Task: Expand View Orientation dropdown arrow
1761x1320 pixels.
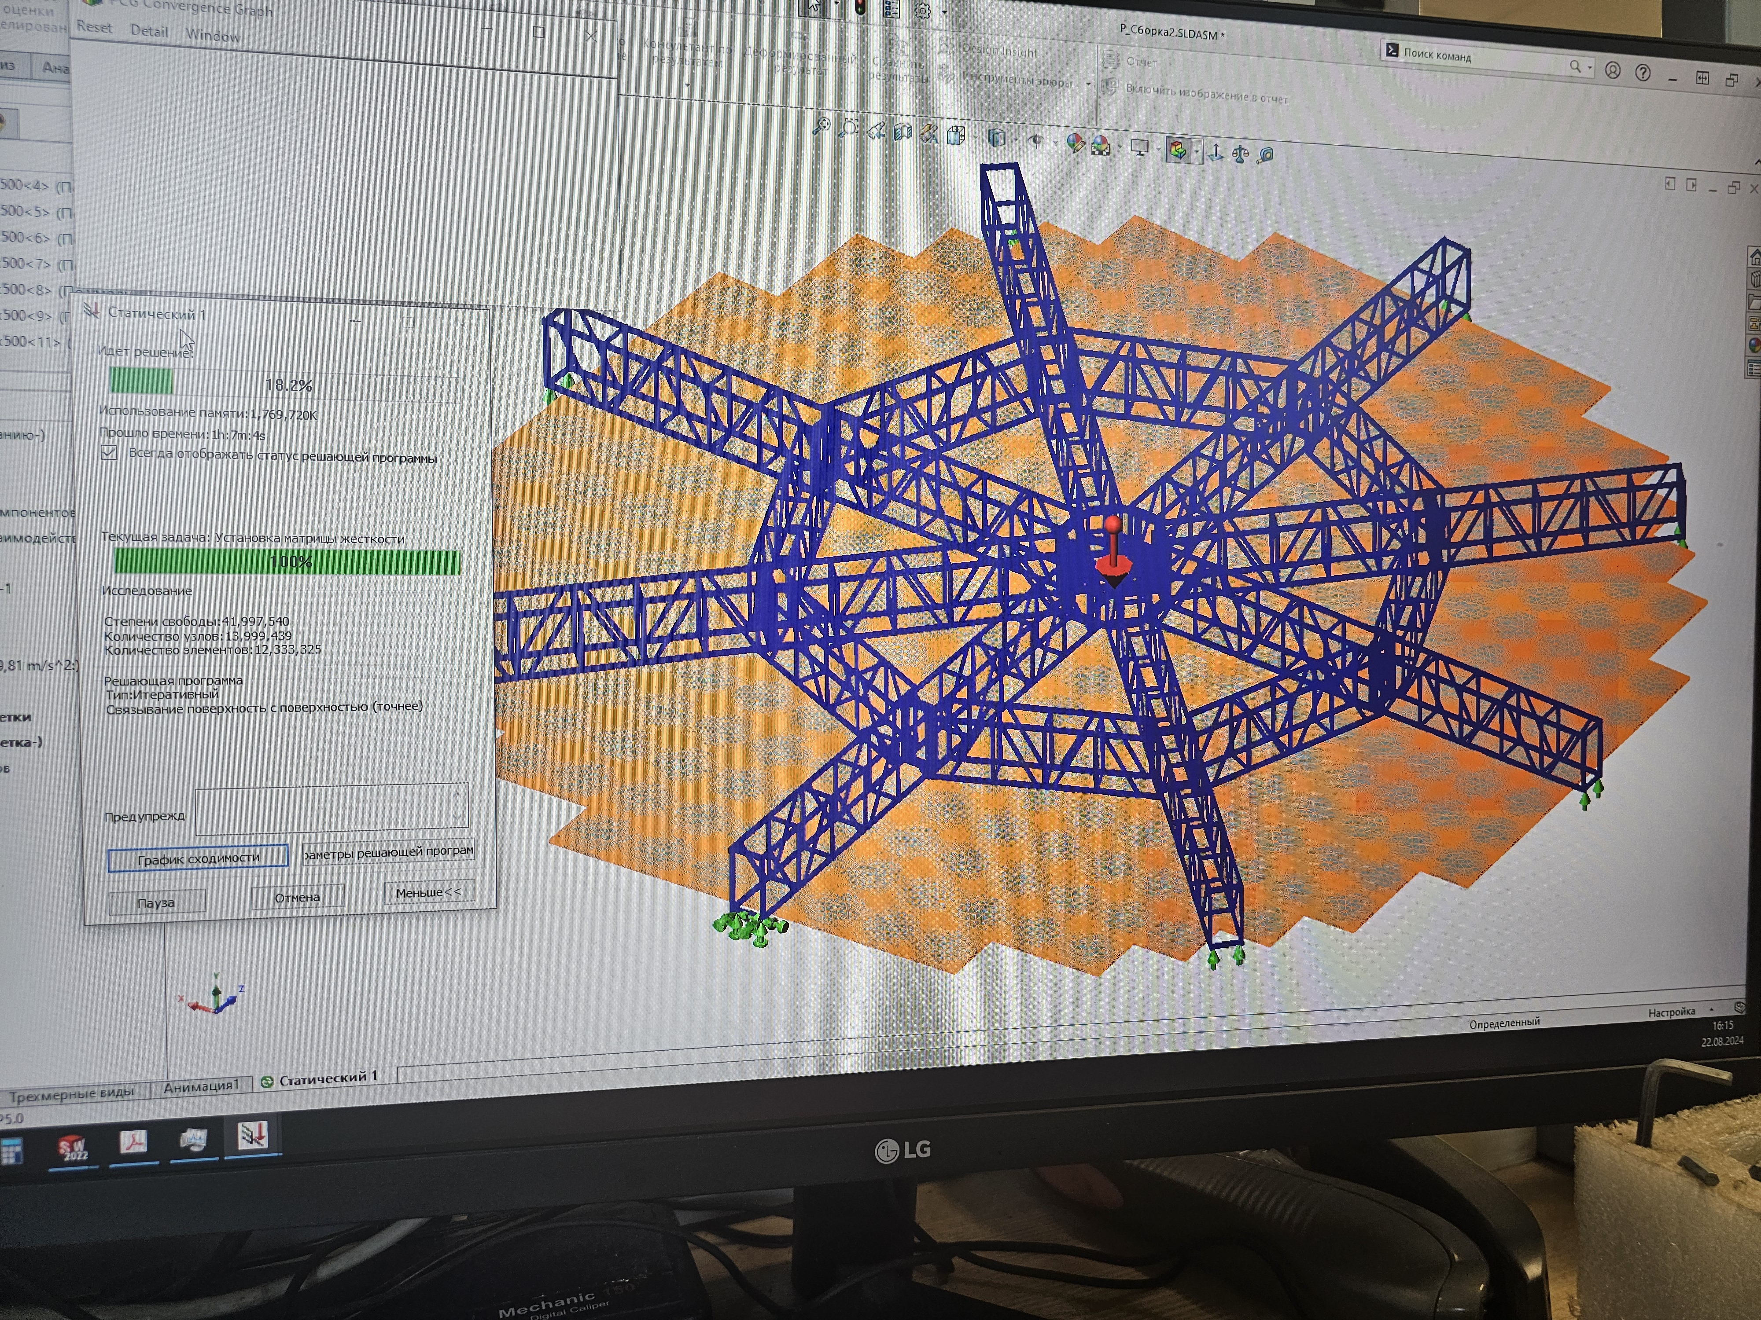Action: tap(975, 138)
